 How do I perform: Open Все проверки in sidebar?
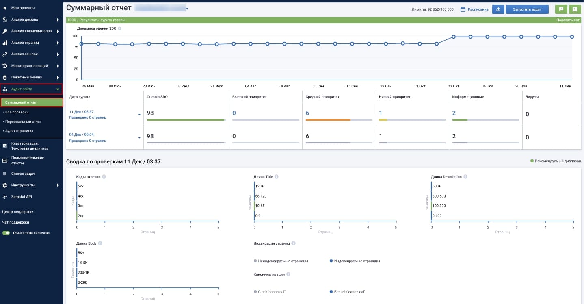[17, 112]
